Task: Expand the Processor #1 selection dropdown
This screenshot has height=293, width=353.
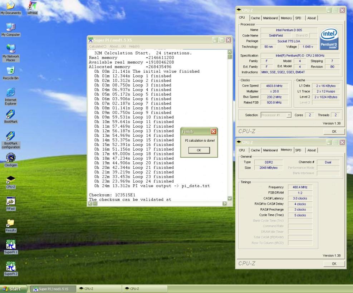Action: [289, 115]
